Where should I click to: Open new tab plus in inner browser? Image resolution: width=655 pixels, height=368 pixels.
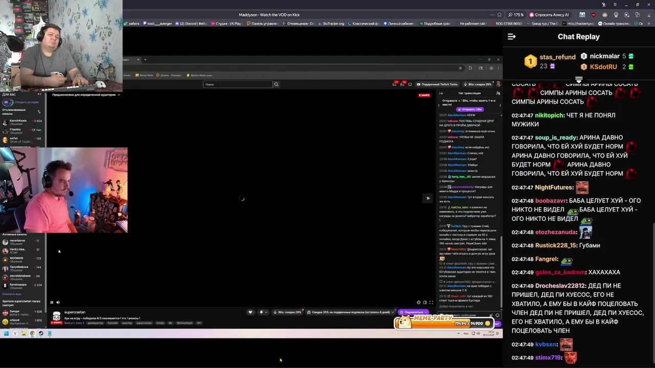pyautogui.click(x=145, y=60)
